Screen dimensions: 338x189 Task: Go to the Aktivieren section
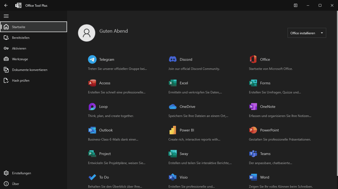point(34,48)
